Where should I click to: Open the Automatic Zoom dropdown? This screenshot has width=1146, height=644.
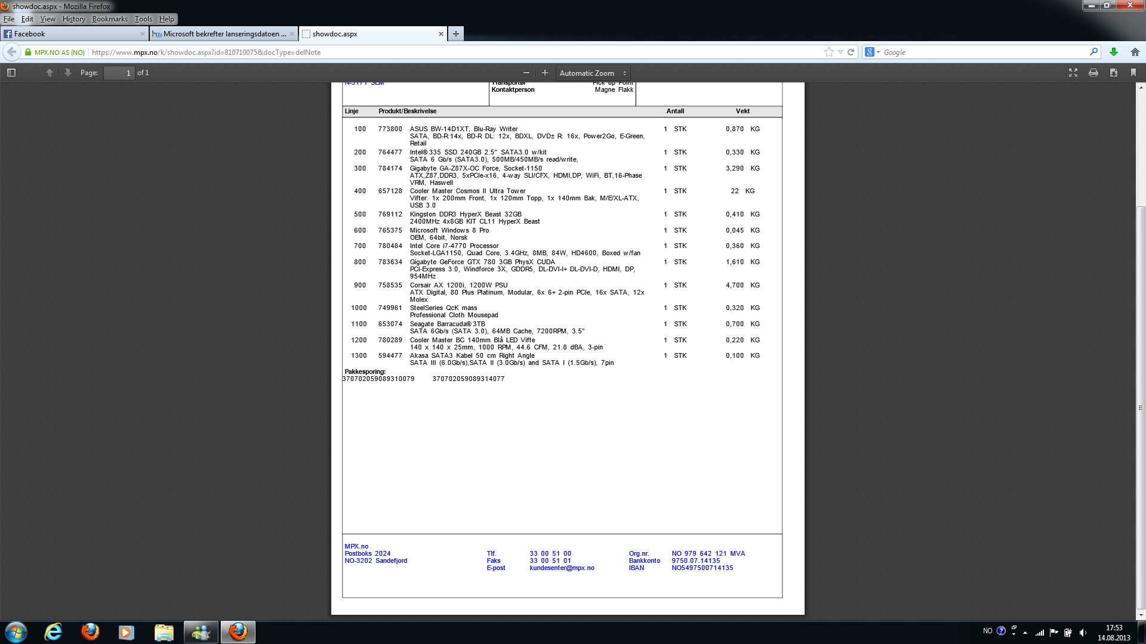point(593,73)
